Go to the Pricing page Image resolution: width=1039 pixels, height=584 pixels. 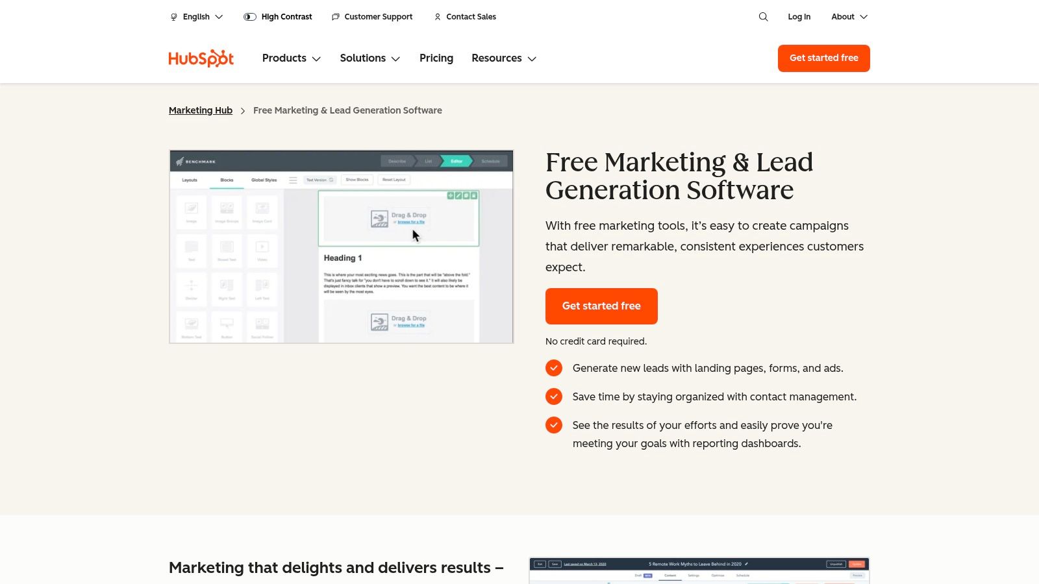click(x=436, y=58)
